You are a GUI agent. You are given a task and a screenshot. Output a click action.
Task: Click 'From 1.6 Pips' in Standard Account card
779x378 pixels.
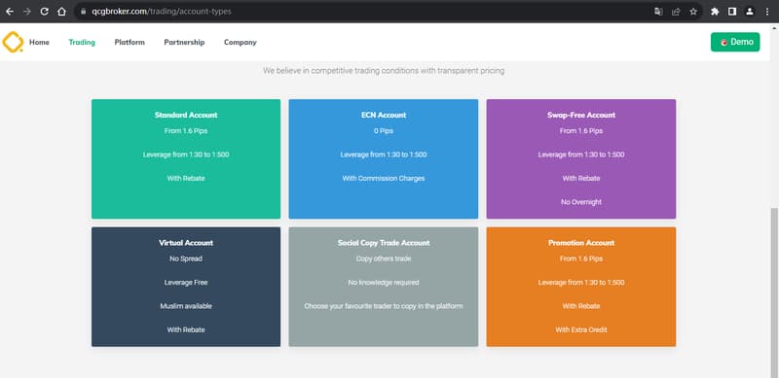coord(186,131)
